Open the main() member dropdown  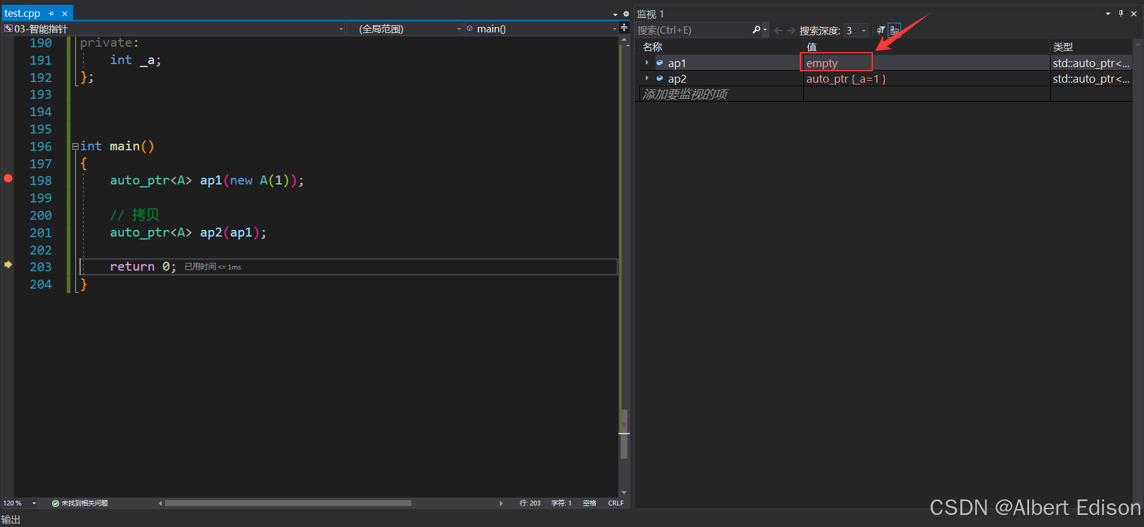(x=541, y=29)
